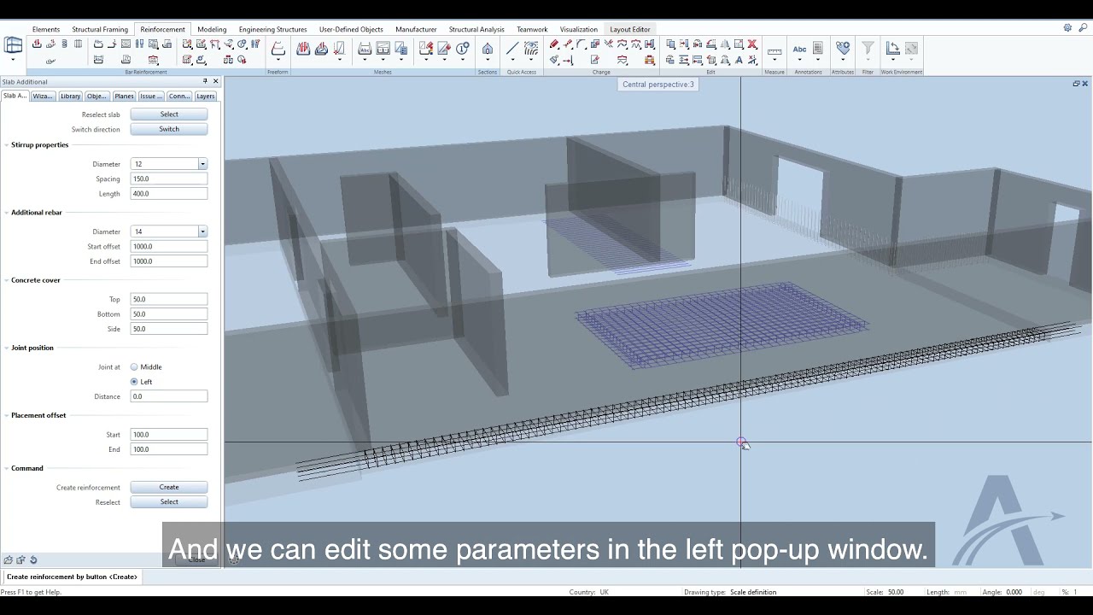Screen dimensions: 1093x615
Task: Open the Structural Framing ribbon tab
Action: point(100,29)
